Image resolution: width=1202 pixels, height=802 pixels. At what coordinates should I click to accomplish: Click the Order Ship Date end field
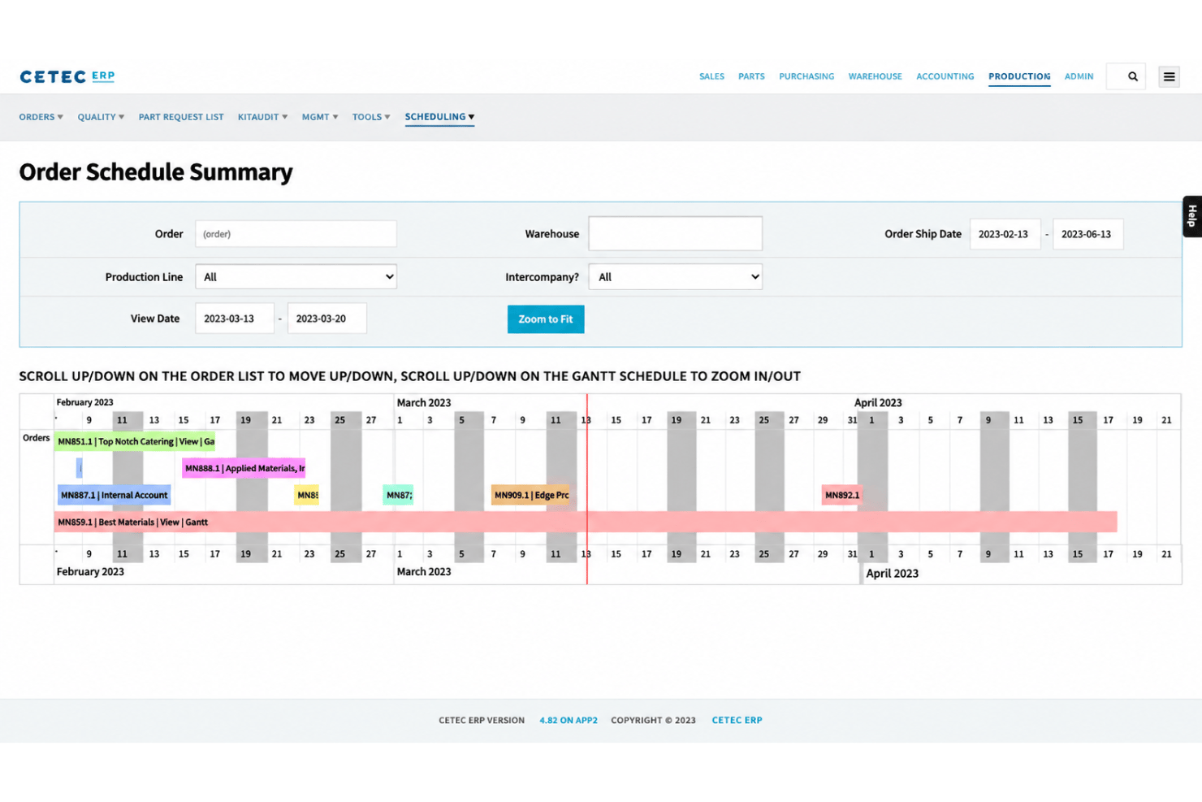click(x=1087, y=234)
